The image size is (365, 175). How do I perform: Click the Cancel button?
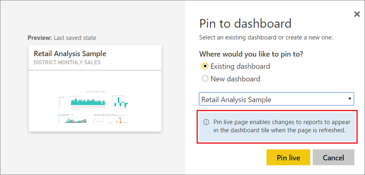(334, 157)
